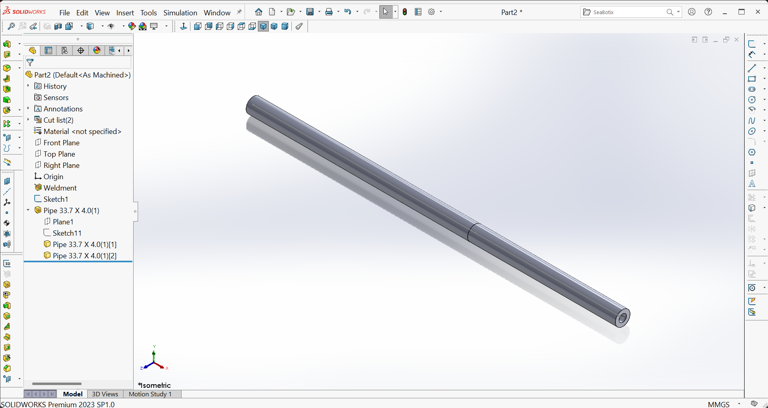Select the Slot sketch tool
Screen dimensions: 768x408
click(752, 89)
